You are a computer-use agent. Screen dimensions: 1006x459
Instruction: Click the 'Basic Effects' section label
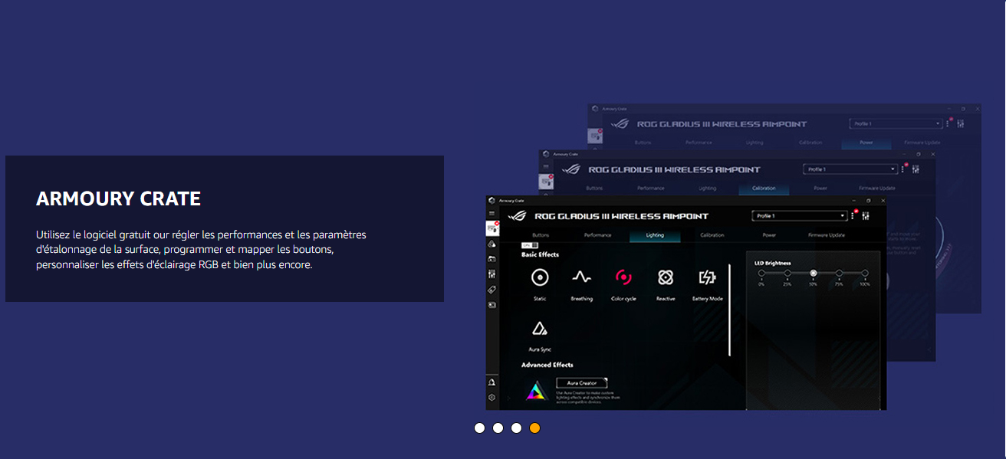(x=541, y=254)
